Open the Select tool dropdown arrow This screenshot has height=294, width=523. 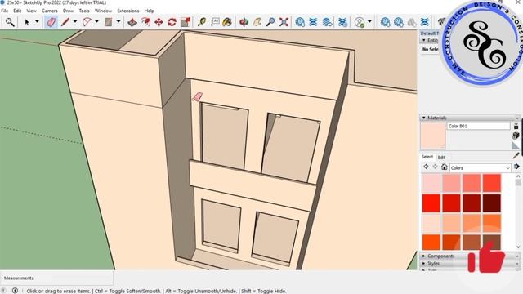click(37, 21)
